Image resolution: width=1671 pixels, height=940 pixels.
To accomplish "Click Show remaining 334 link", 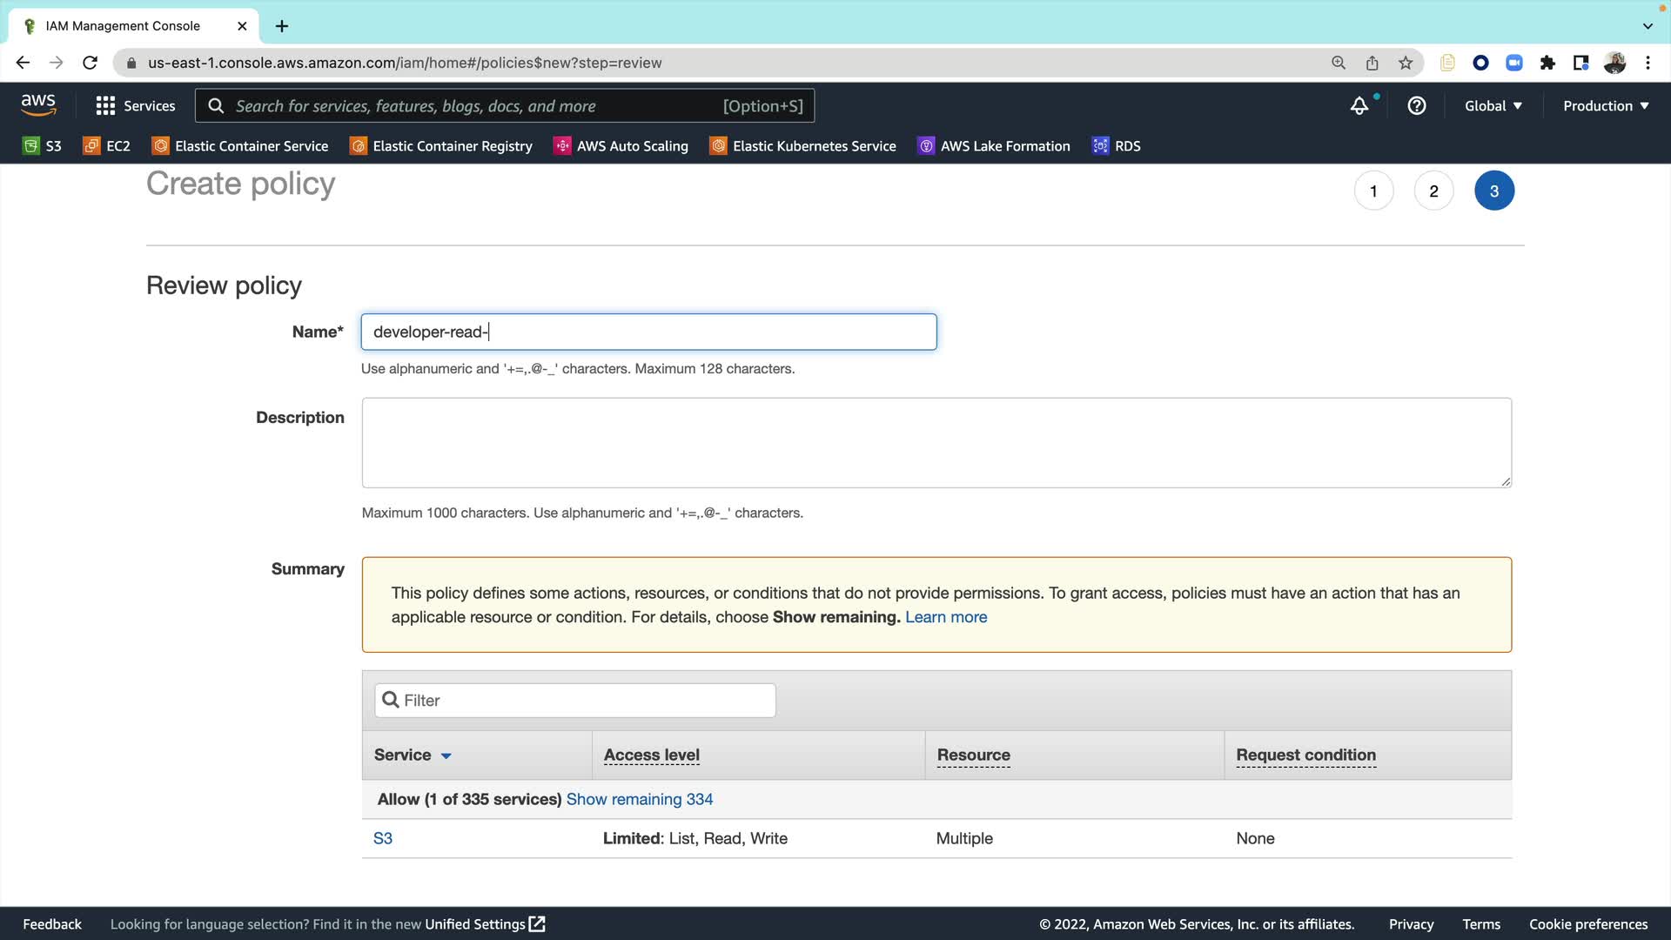I will click(639, 799).
